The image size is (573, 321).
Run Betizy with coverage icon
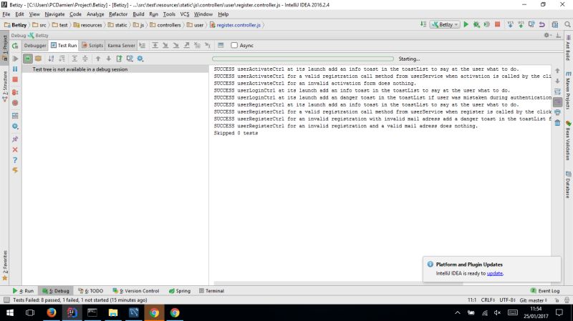[486, 24]
